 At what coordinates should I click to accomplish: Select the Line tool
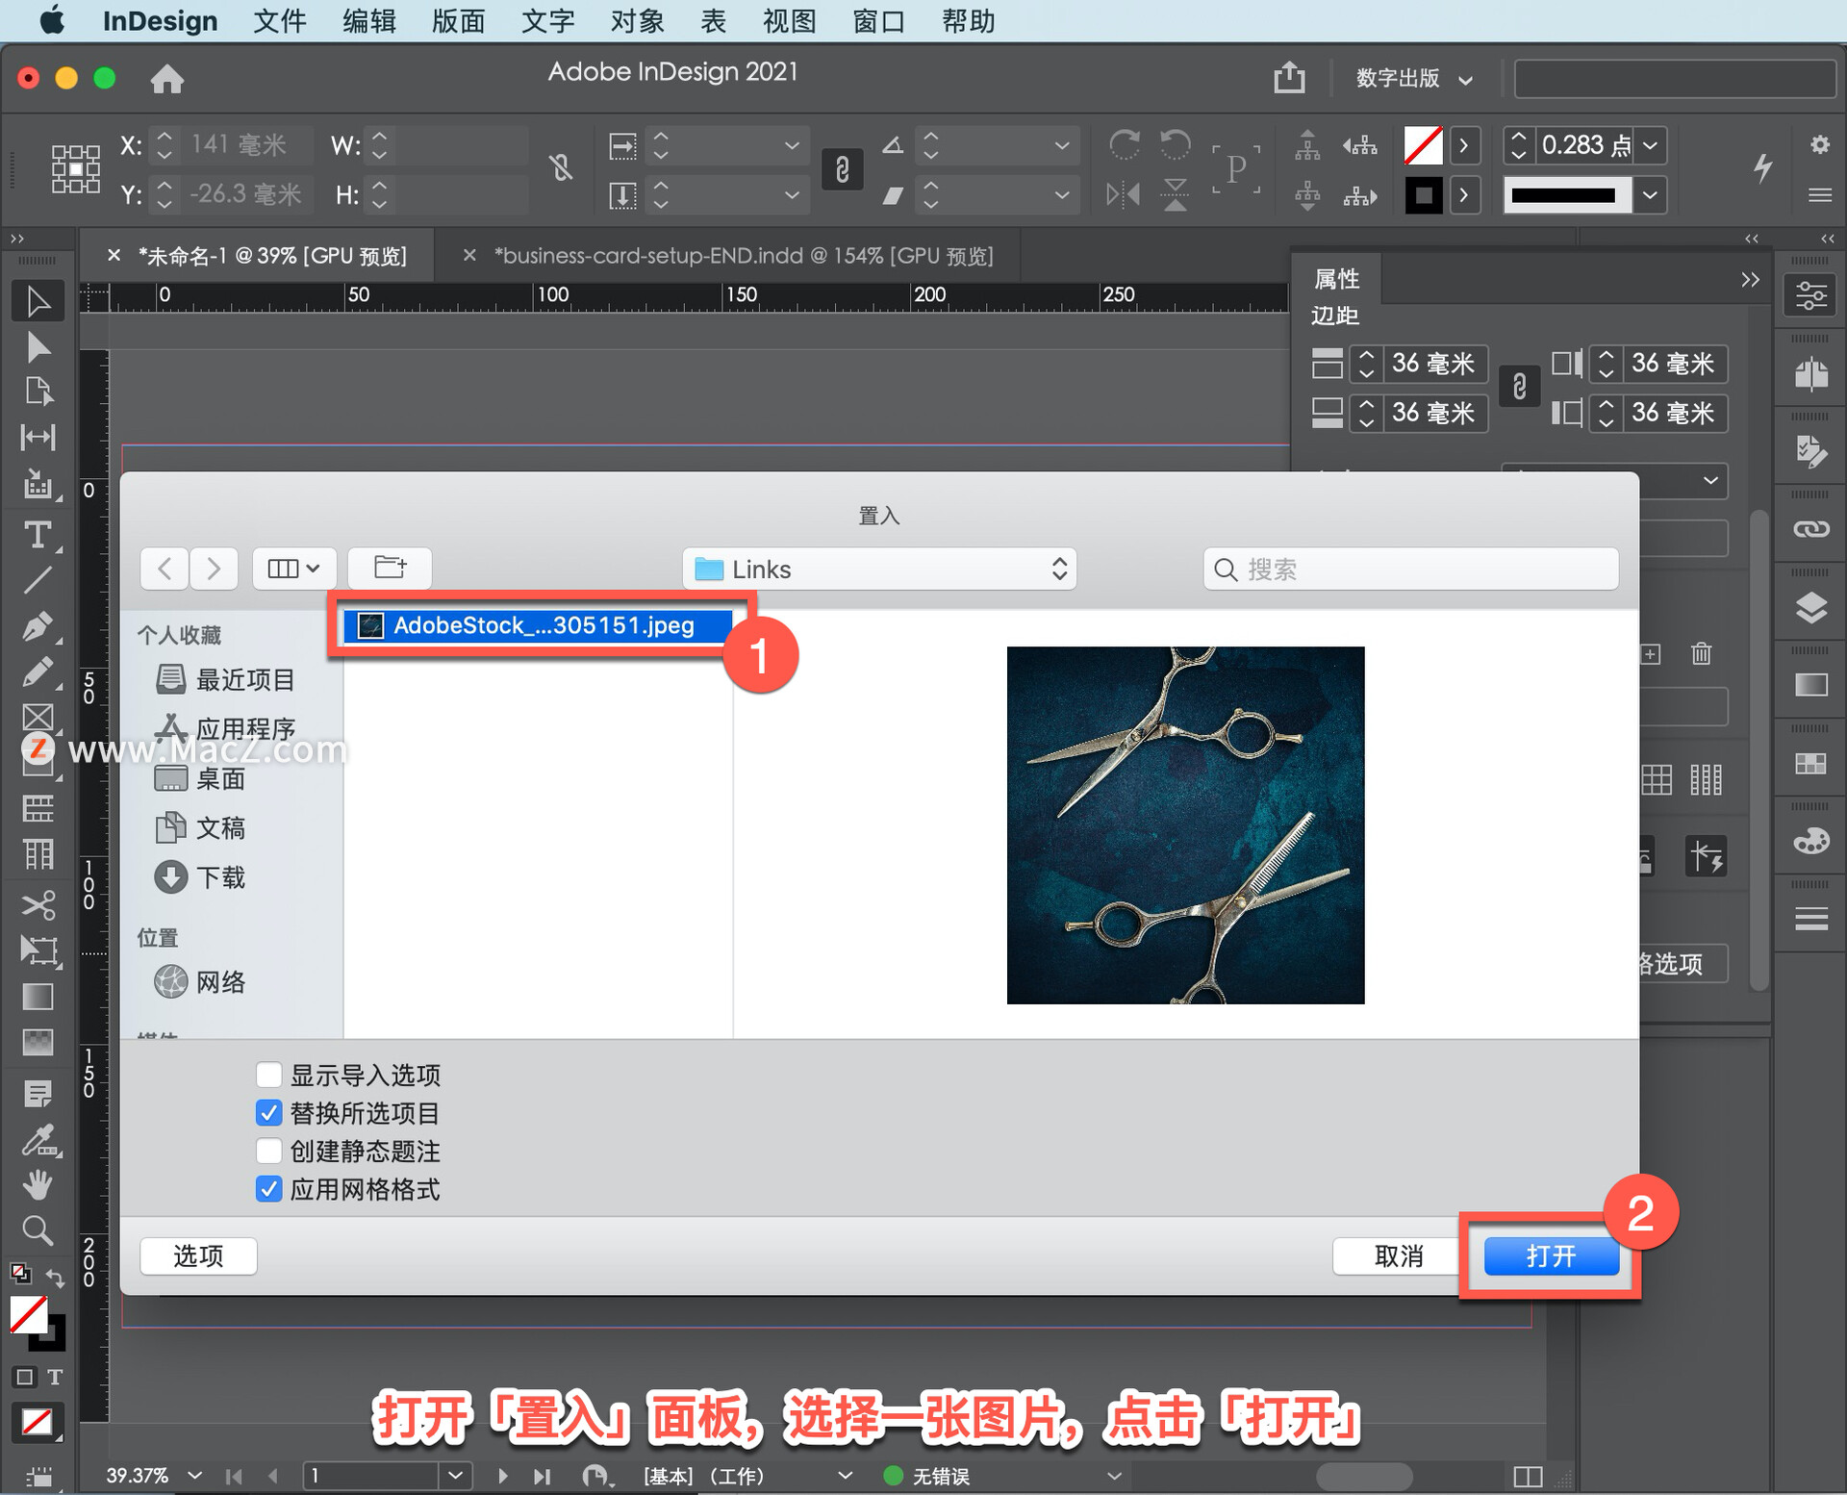[x=38, y=580]
